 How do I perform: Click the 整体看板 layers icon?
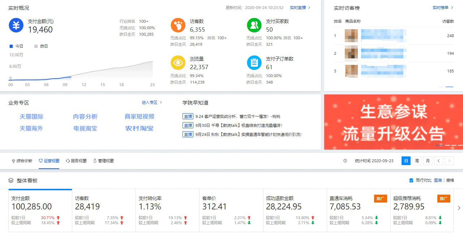tap(11, 180)
